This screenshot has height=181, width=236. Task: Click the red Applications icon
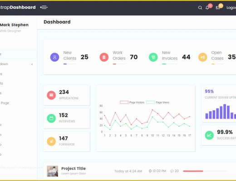click(x=51, y=95)
